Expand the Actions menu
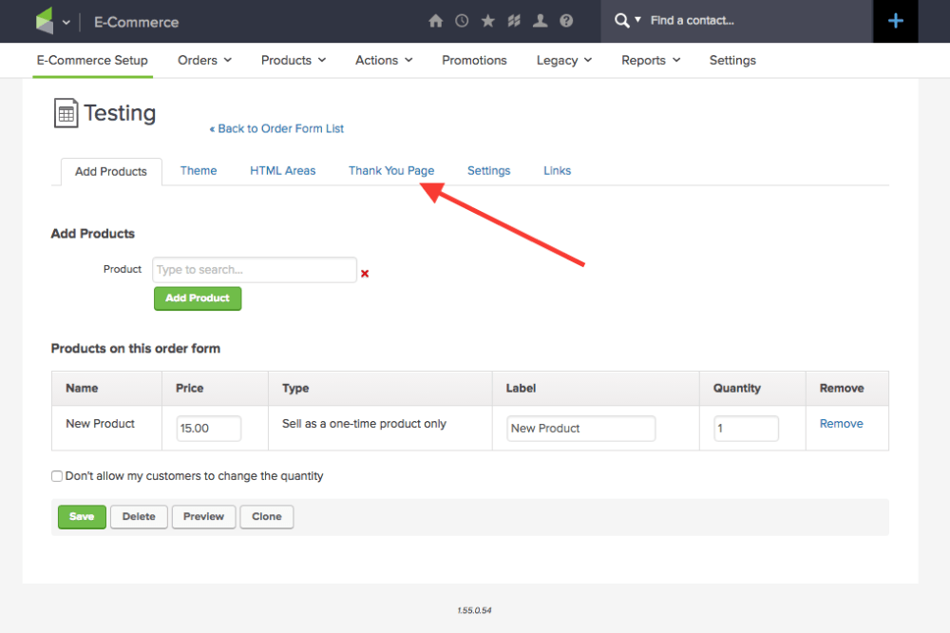The image size is (950, 633). (x=384, y=60)
